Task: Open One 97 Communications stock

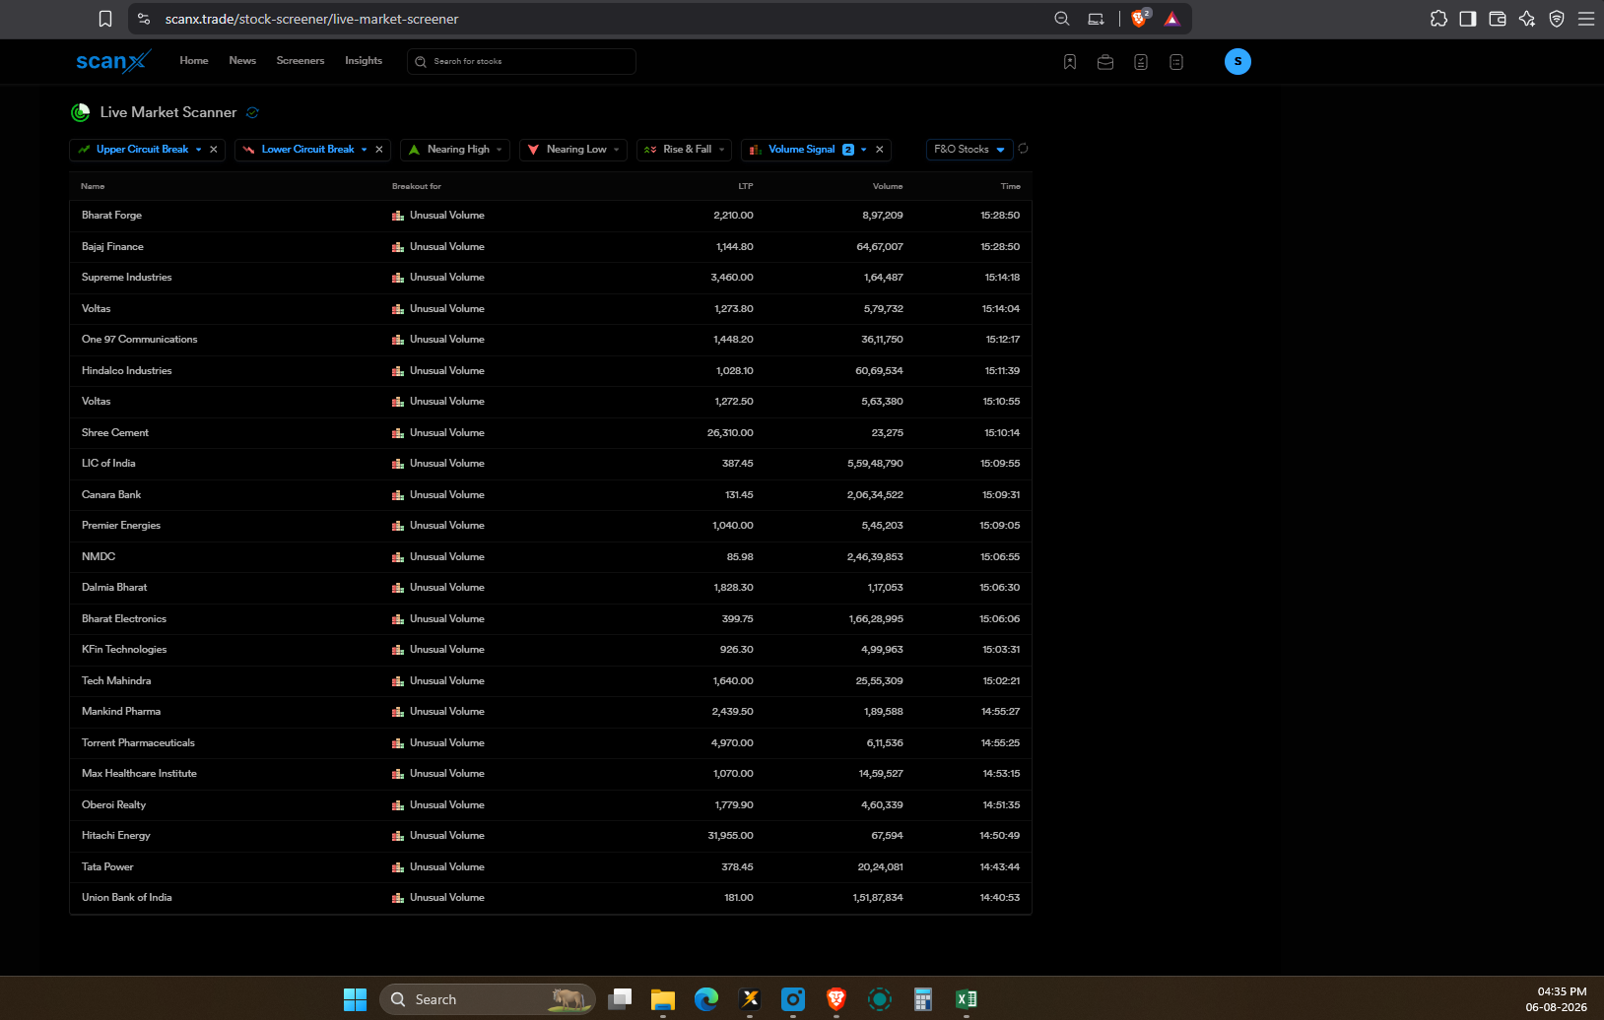Action: coord(140,340)
